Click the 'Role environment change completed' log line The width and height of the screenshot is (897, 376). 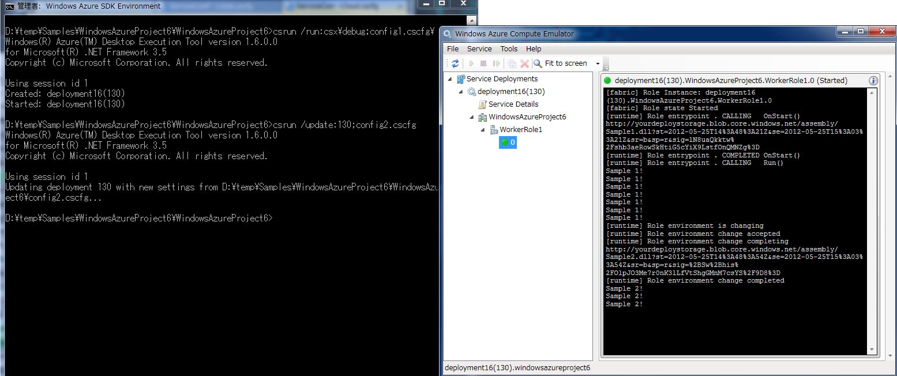coord(695,281)
